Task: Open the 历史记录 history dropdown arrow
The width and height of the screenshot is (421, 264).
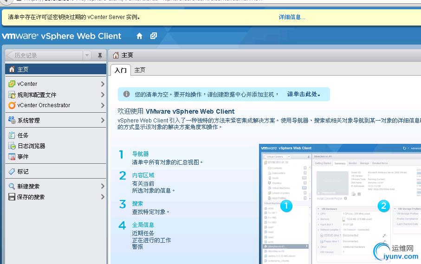Action: (x=87, y=55)
